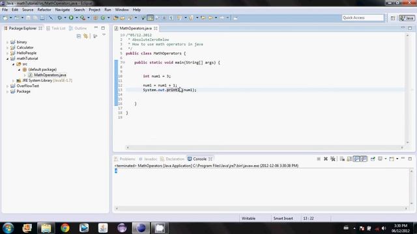Click the Last Edit Location toolbar icon
Image resolution: width=417 pixels, height=234 pixels.
click(x=203, y=18)
